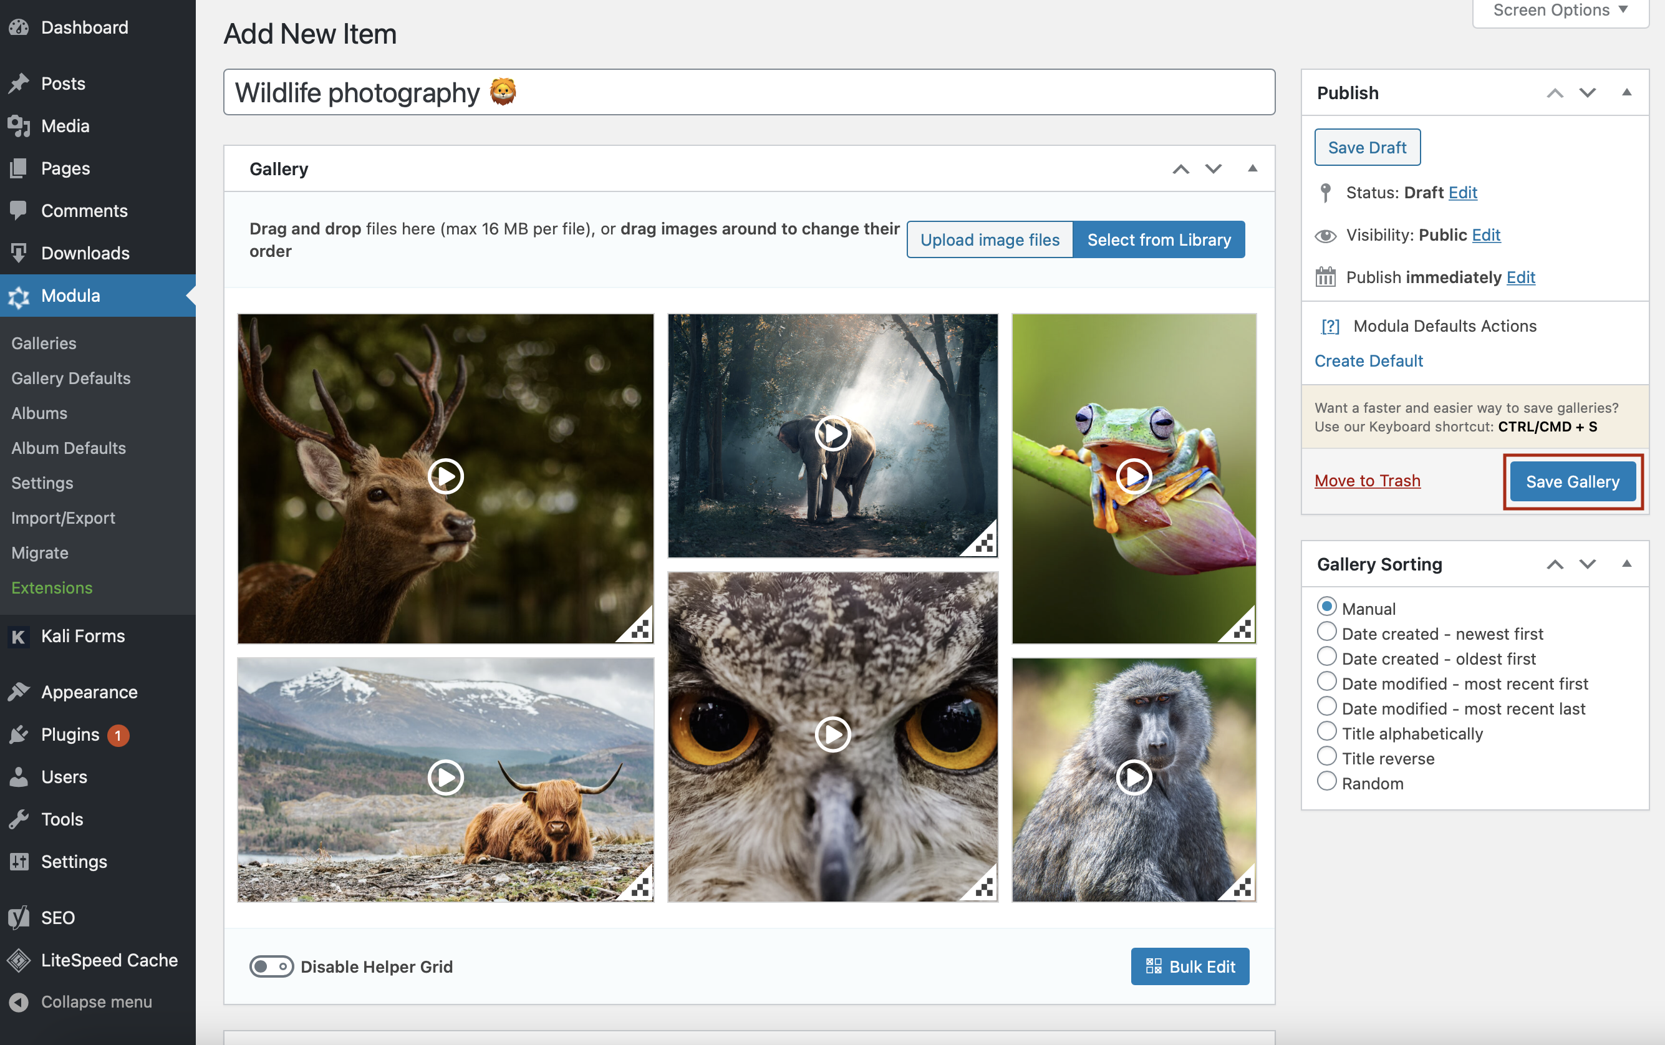This screenshot has width=1665, height=1045.
Task: Collapse the Gallery Sorting panel
Action: [1628, 564]
